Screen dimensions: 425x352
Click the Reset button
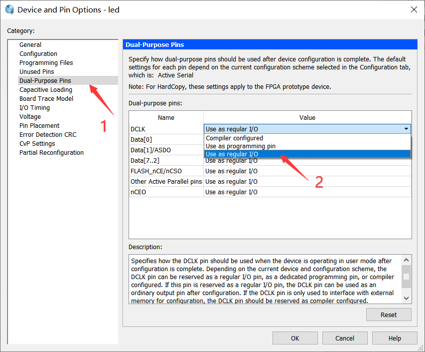(389, 315)
